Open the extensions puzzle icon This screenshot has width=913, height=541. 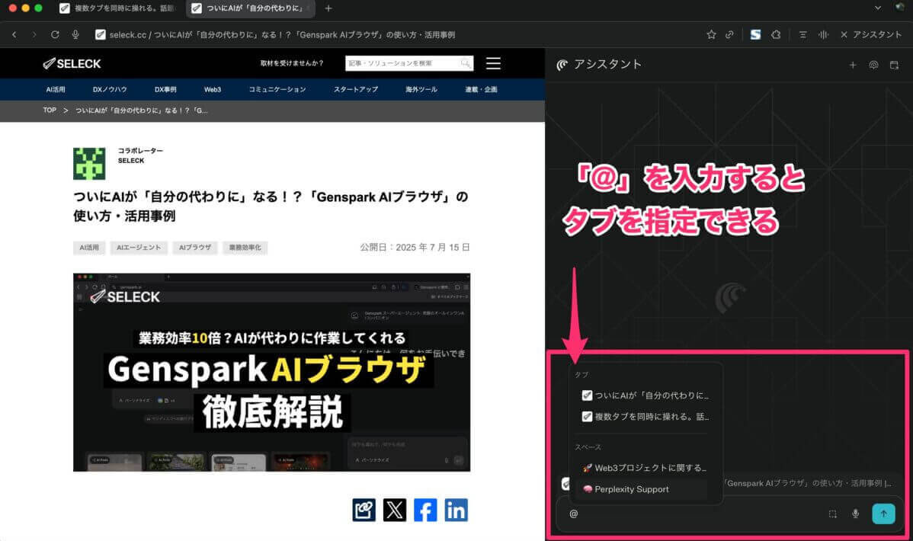[x=776, y=35]
